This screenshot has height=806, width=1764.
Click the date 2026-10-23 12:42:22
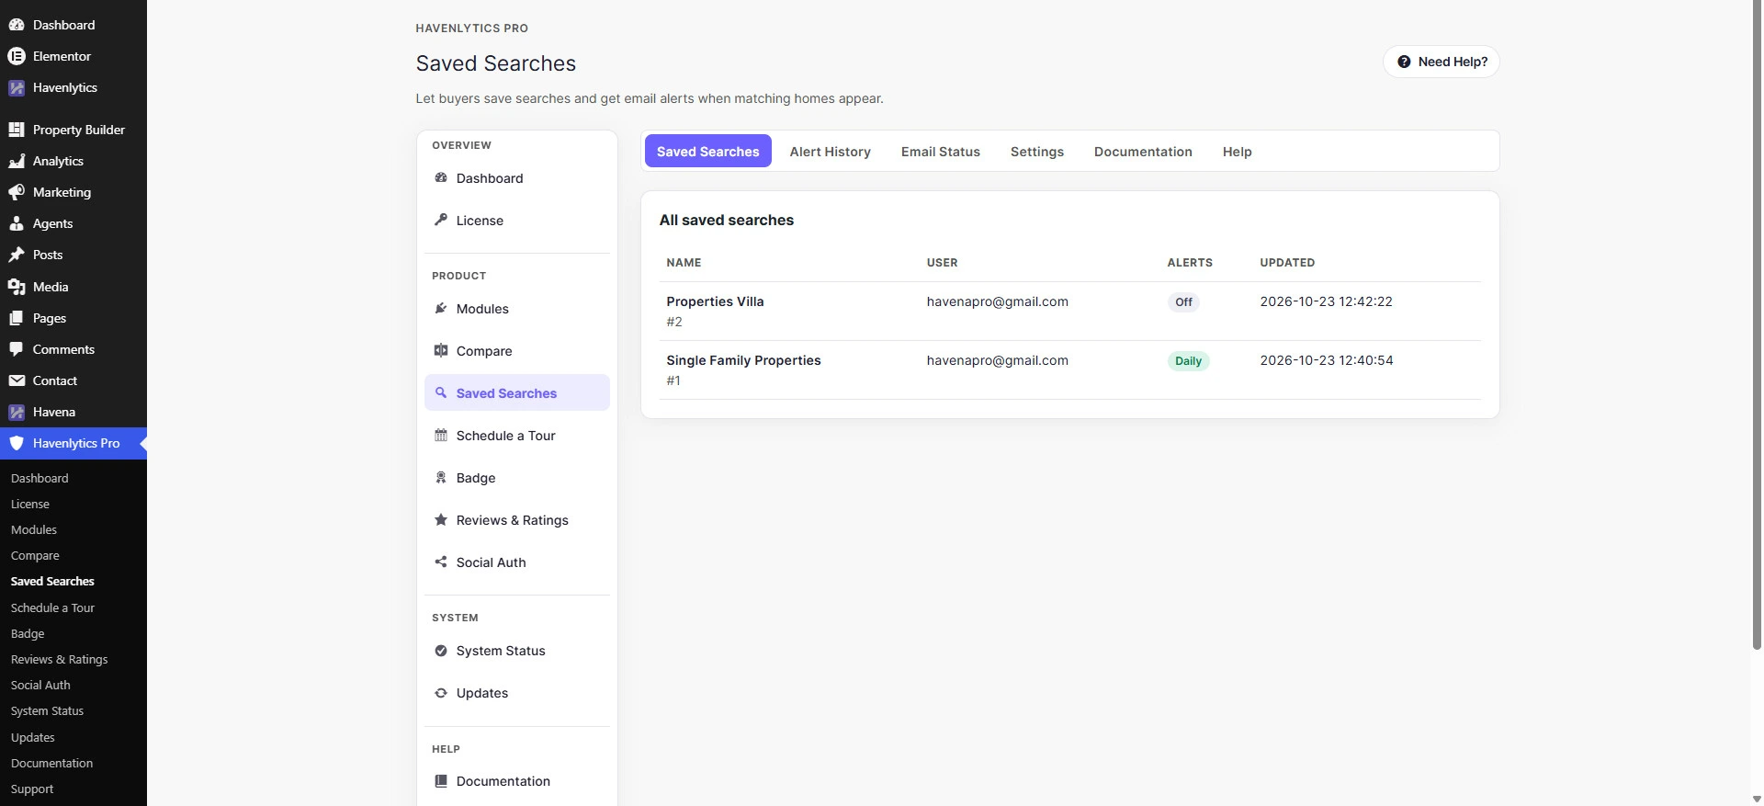point(1326,301)
